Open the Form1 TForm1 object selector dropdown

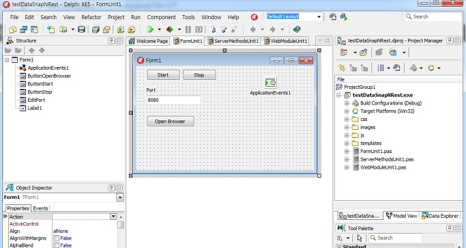point(120,197)
